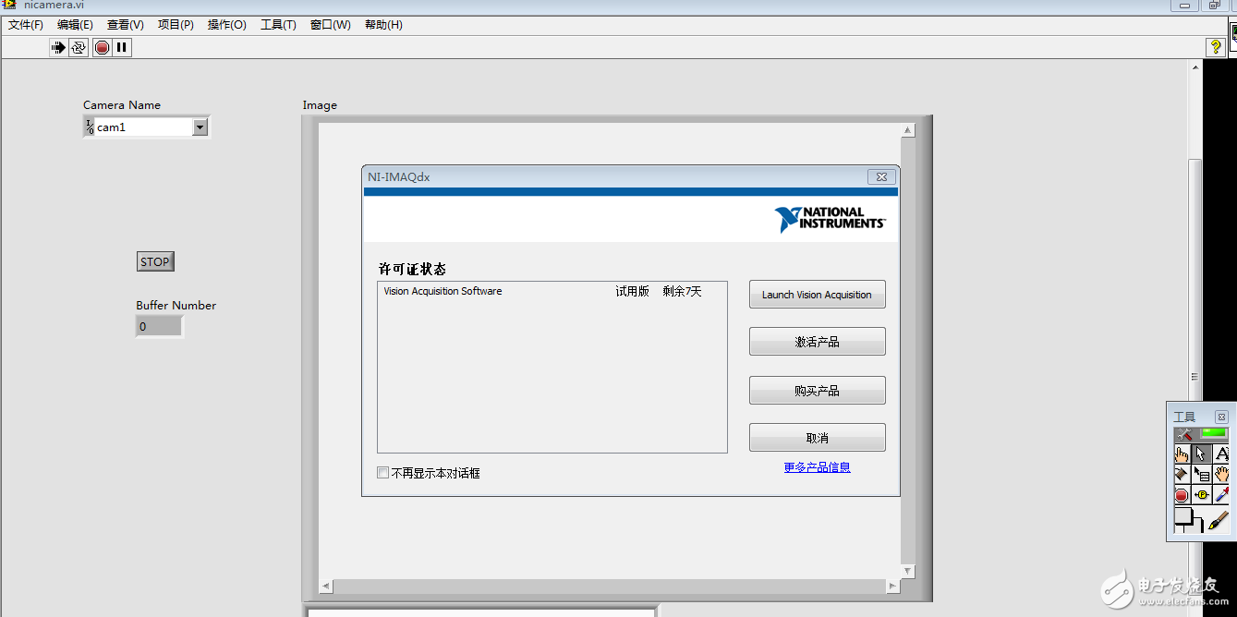This screenshot has width=1237, height=617.
Task: Select the Scrolling hand tool
Action: (x=1222, y=474)
